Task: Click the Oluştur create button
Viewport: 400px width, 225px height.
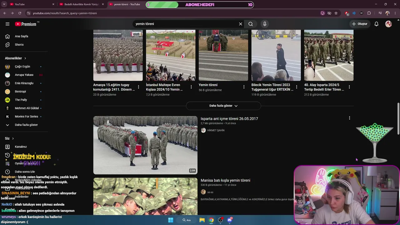Action: [359, 24]
